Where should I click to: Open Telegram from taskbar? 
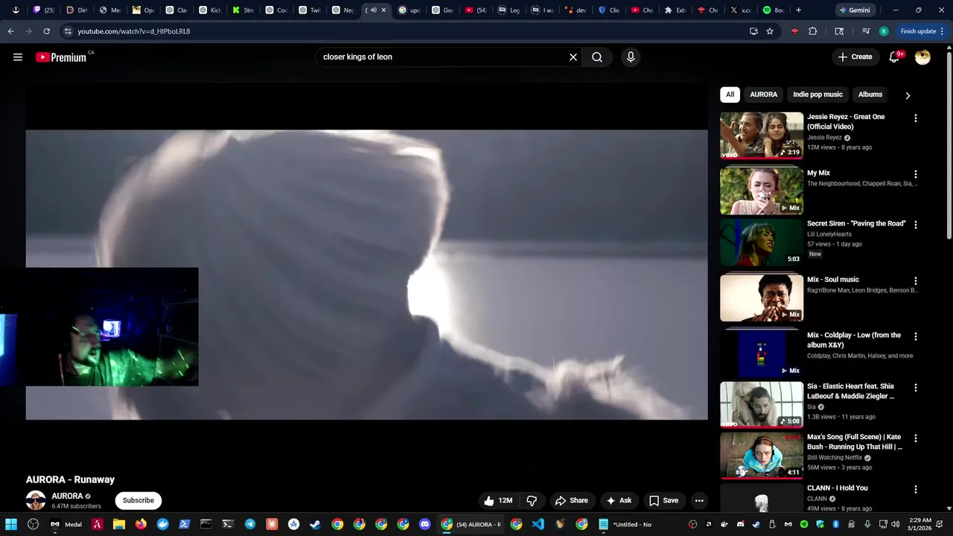click(249, 524)
